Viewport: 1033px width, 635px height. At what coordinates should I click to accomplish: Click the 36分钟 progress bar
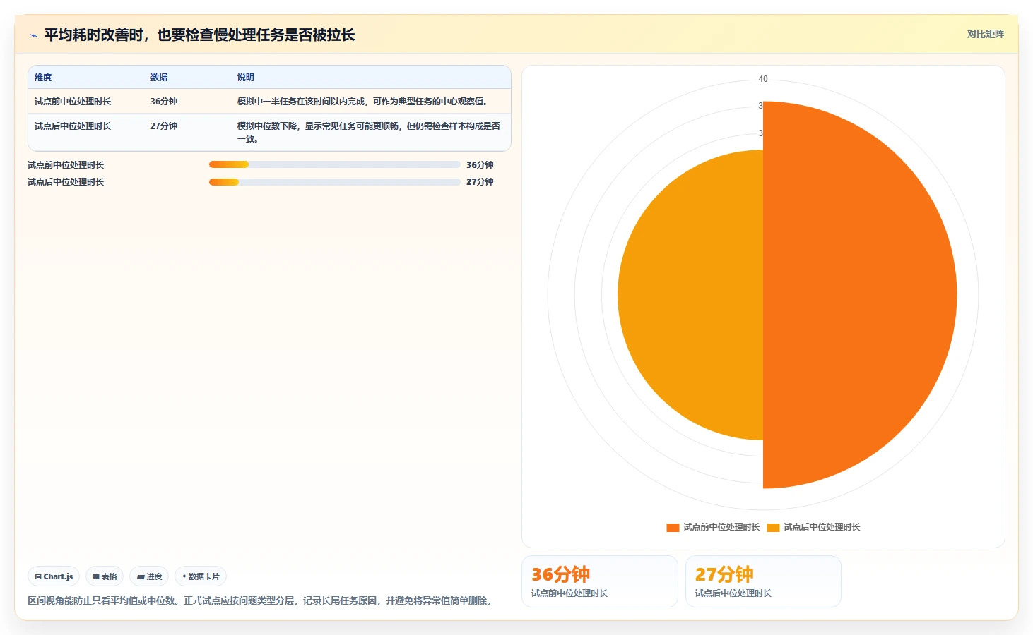[x=334, y=164]
